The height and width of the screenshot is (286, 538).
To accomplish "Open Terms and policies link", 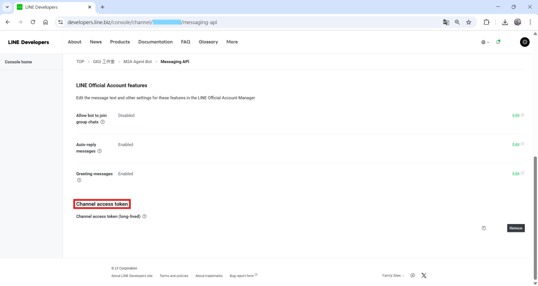I will pyautogui.click(x=174, y=275).
